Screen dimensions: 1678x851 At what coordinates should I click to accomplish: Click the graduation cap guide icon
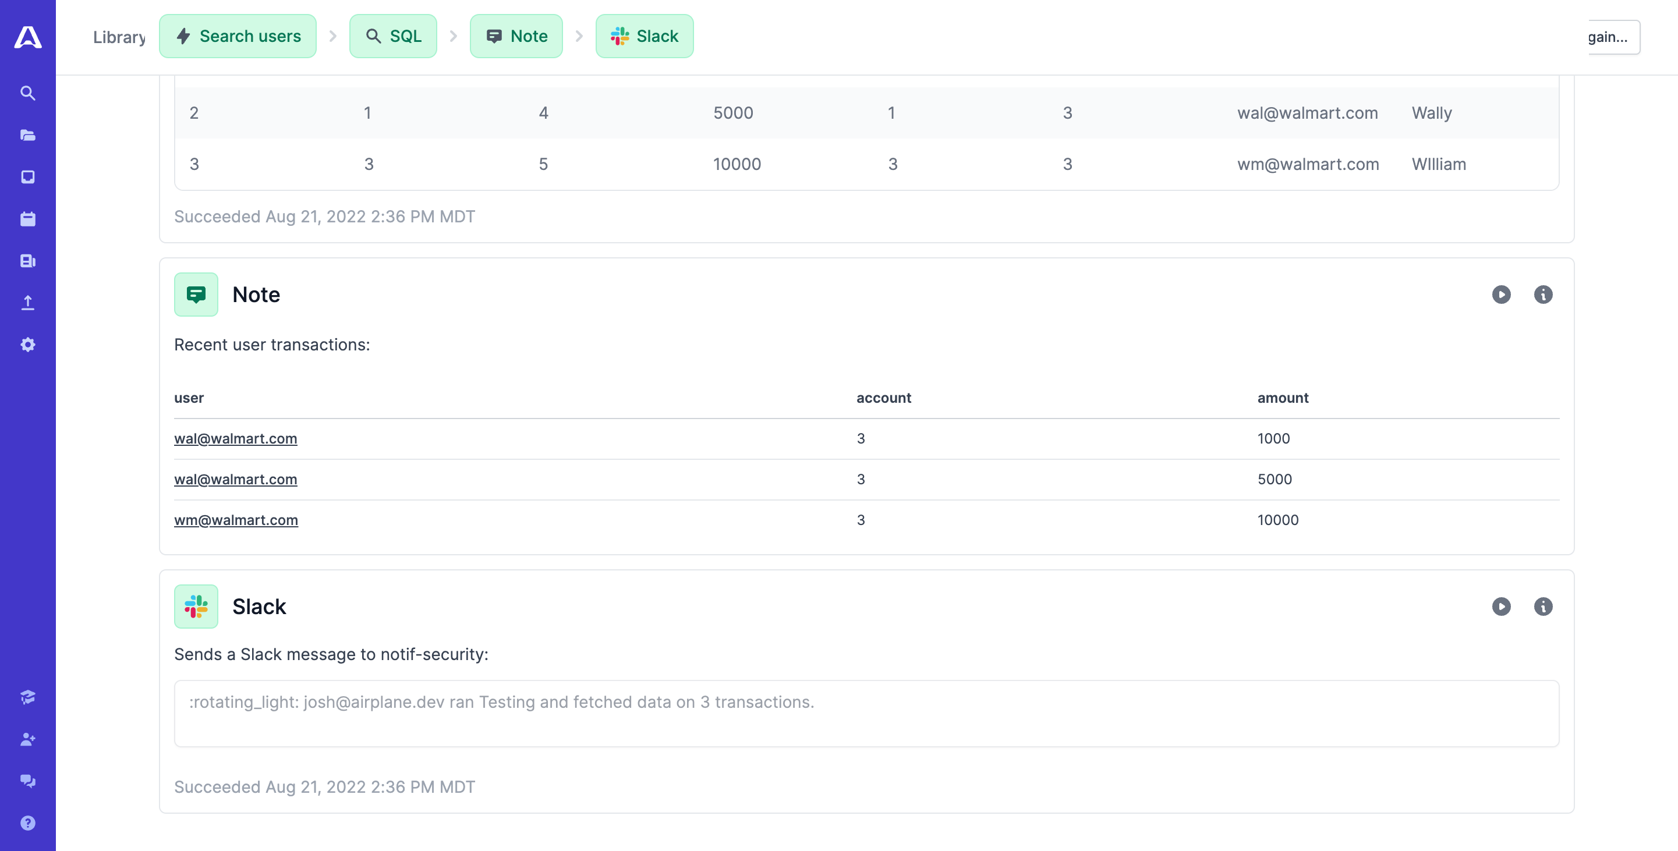(x=27, y=697)
